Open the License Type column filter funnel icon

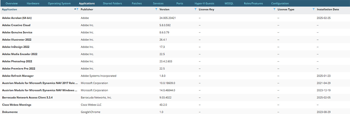tap(313, 9)
